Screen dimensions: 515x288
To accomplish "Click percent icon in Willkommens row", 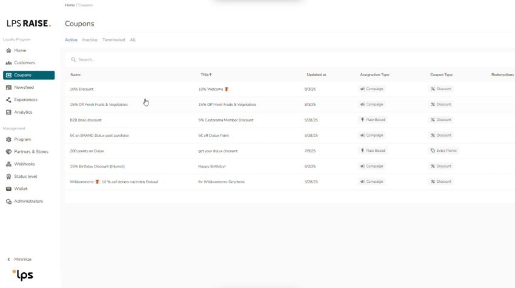I will pyautogui.click(x=433, y=182).
